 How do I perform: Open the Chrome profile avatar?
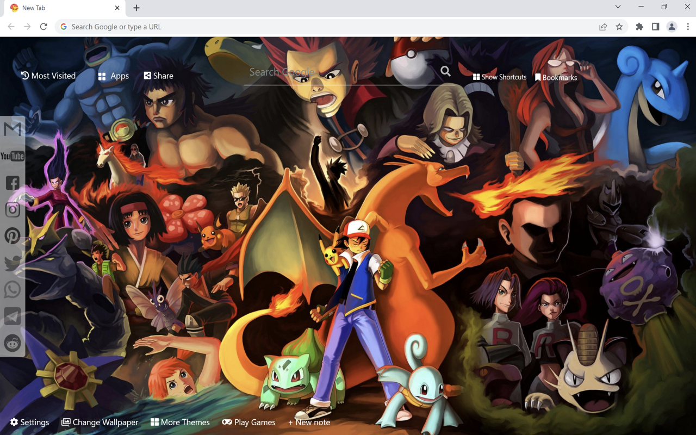tap(672, 27)
